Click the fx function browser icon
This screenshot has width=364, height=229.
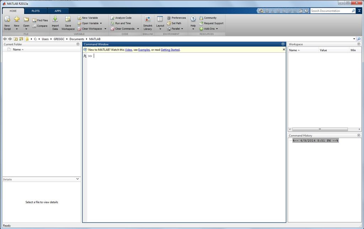coord(85,56)
